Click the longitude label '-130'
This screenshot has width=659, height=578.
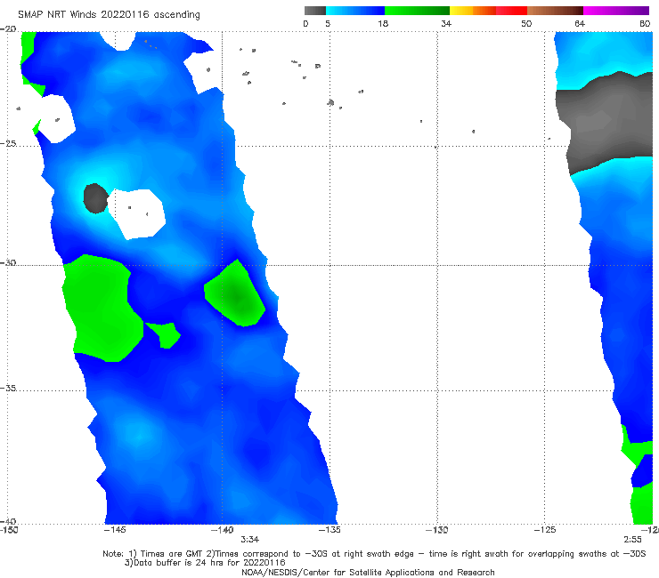coord(437,530)
